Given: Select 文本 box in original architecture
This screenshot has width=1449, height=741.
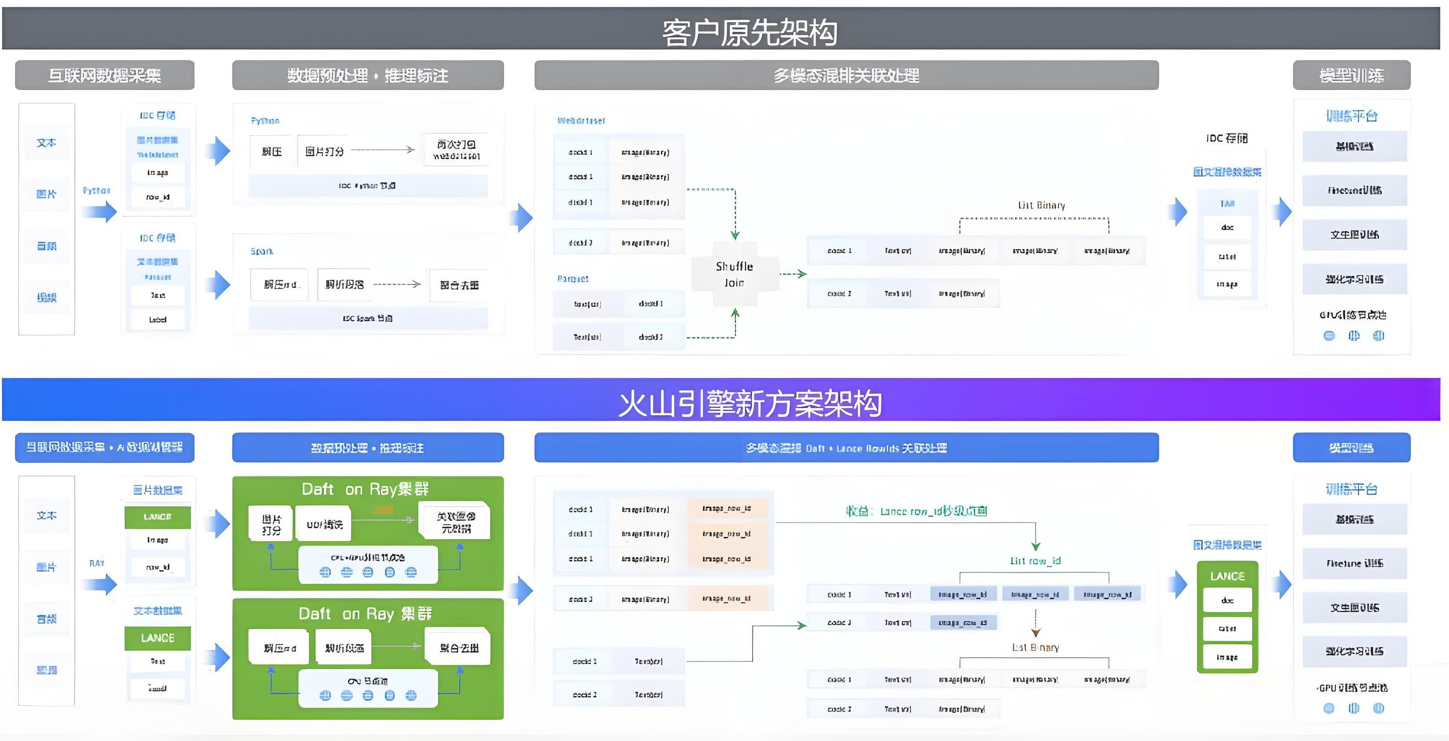Looking at the screenshot, I should click(47, 142).
